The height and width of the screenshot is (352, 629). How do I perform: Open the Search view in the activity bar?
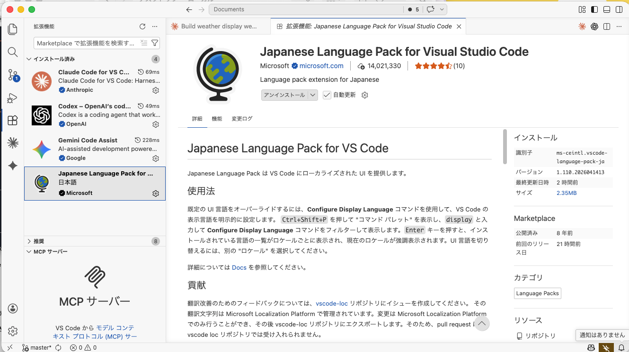[x=12, y=52]
